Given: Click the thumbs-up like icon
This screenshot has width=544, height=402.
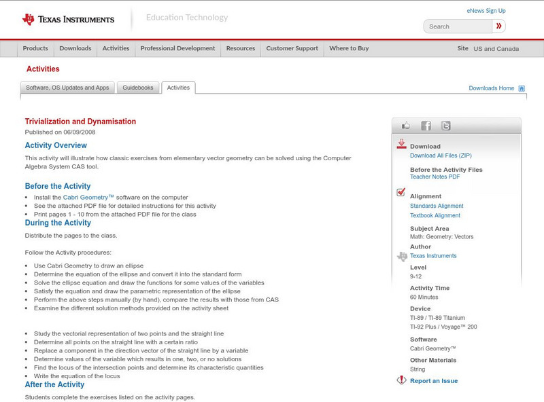Looking at the screenshot, I should pyautogui.click(x=405, y=126).
